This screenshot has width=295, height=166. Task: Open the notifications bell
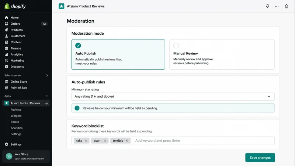click(287, 6)
